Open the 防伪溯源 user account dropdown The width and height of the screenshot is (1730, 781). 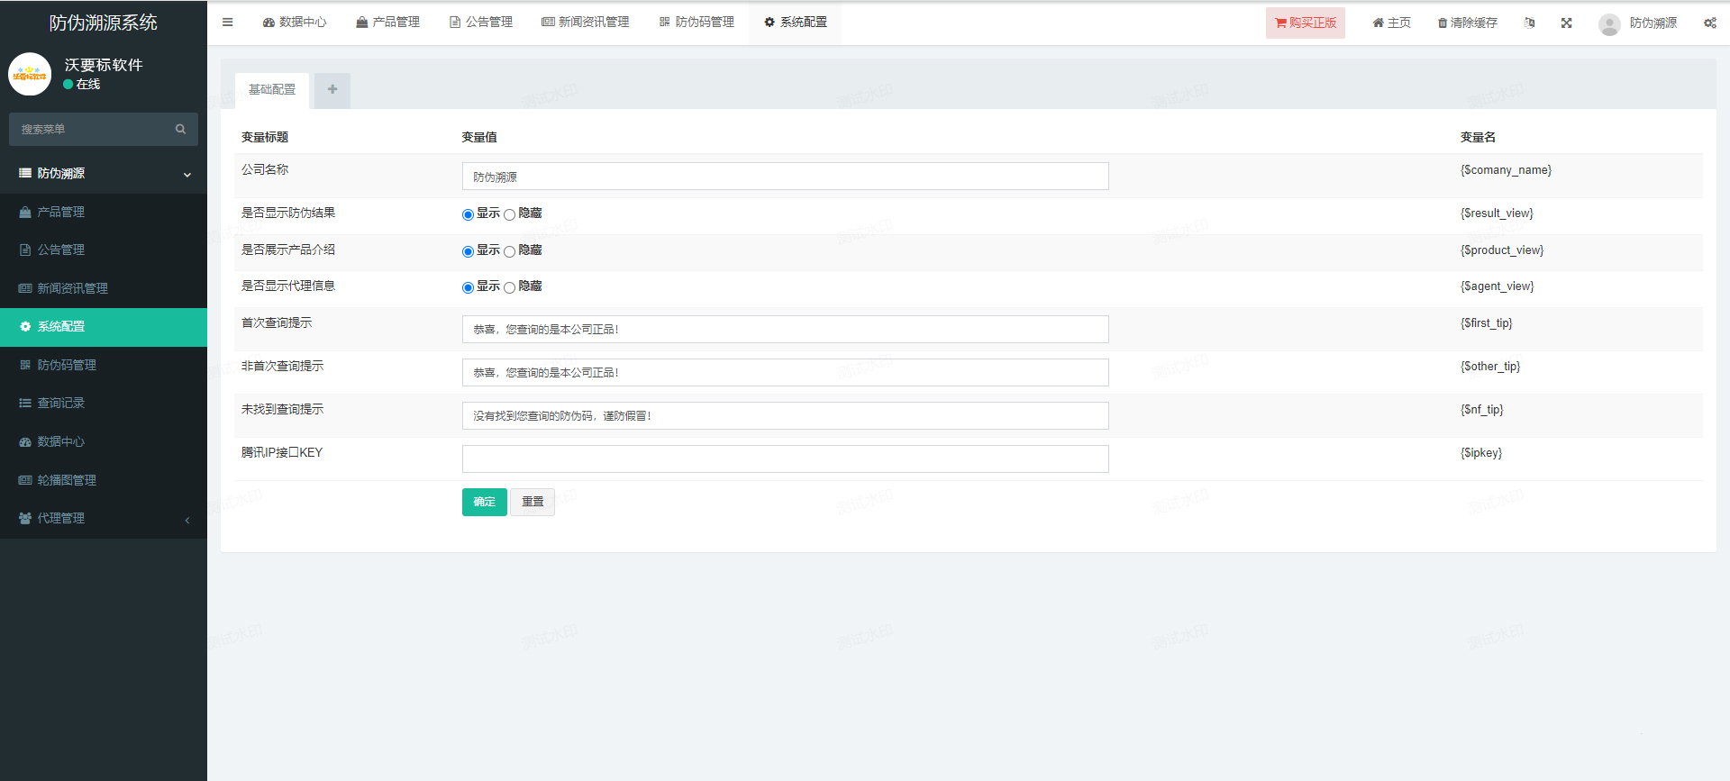coord(1638,23)
